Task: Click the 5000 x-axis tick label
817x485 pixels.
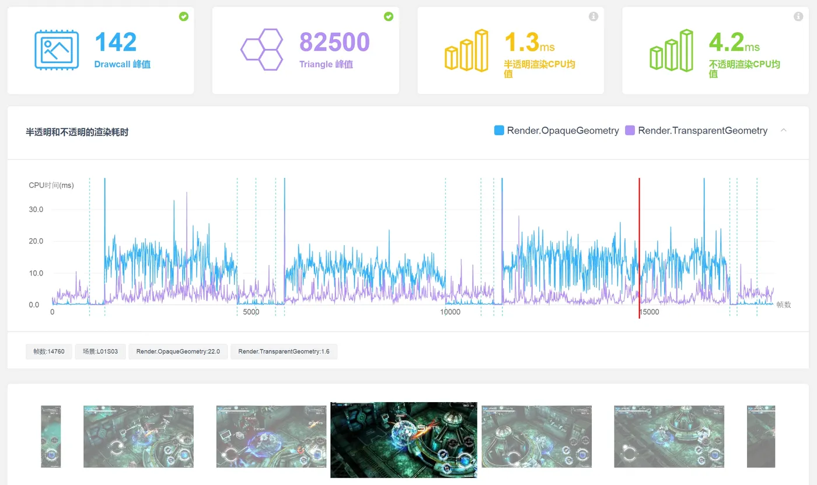Action: coord(251,312)
